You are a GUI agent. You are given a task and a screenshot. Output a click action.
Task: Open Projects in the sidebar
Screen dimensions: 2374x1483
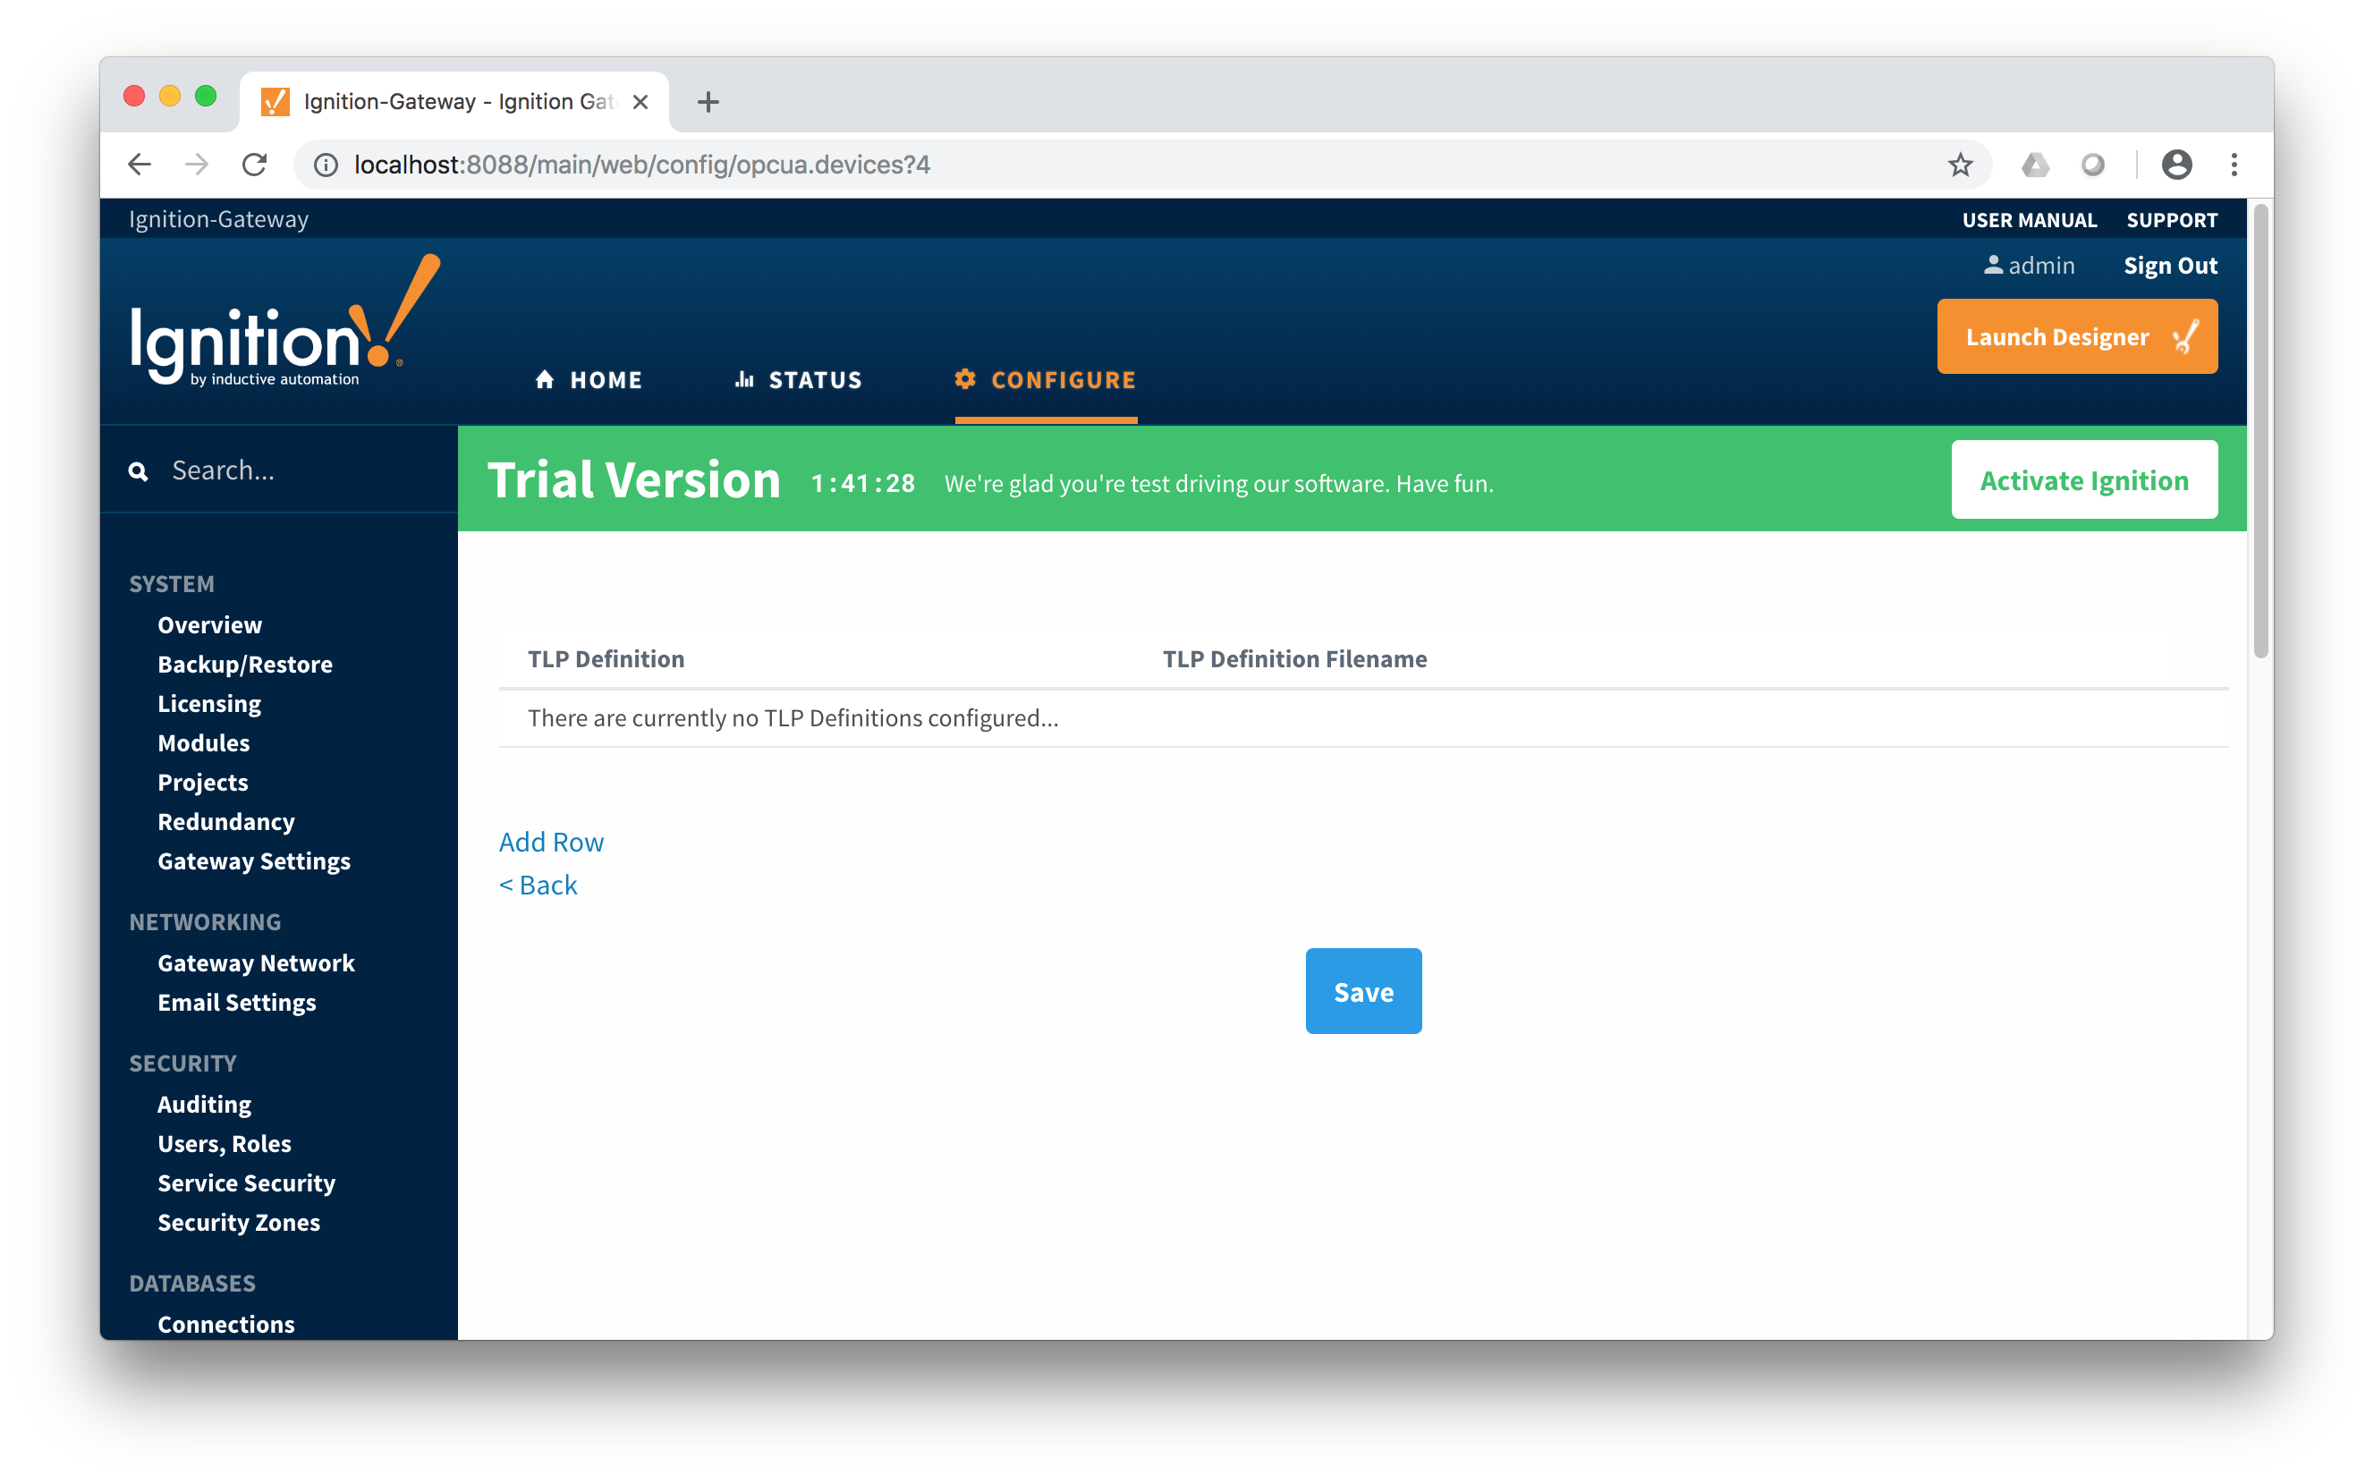click(x=203, y=782)
